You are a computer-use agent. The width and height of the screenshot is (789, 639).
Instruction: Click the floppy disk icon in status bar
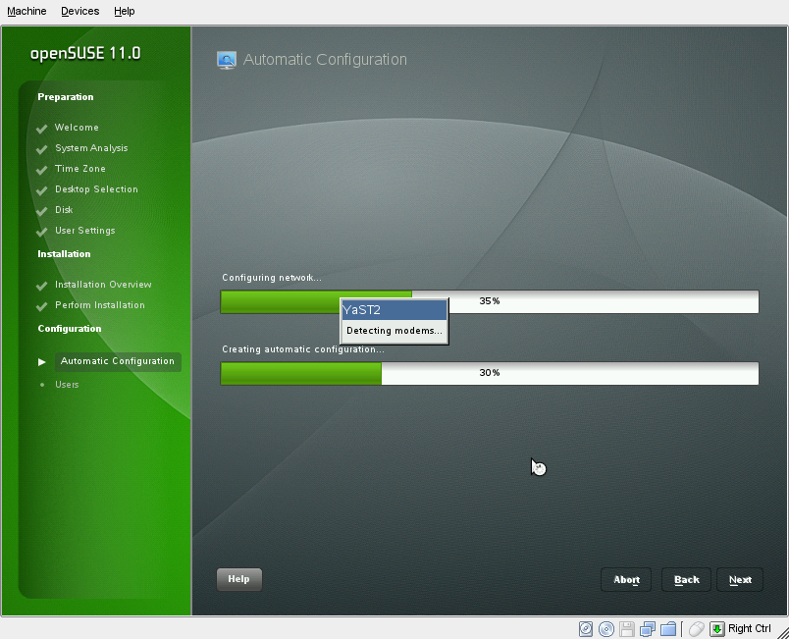[628, 628]
